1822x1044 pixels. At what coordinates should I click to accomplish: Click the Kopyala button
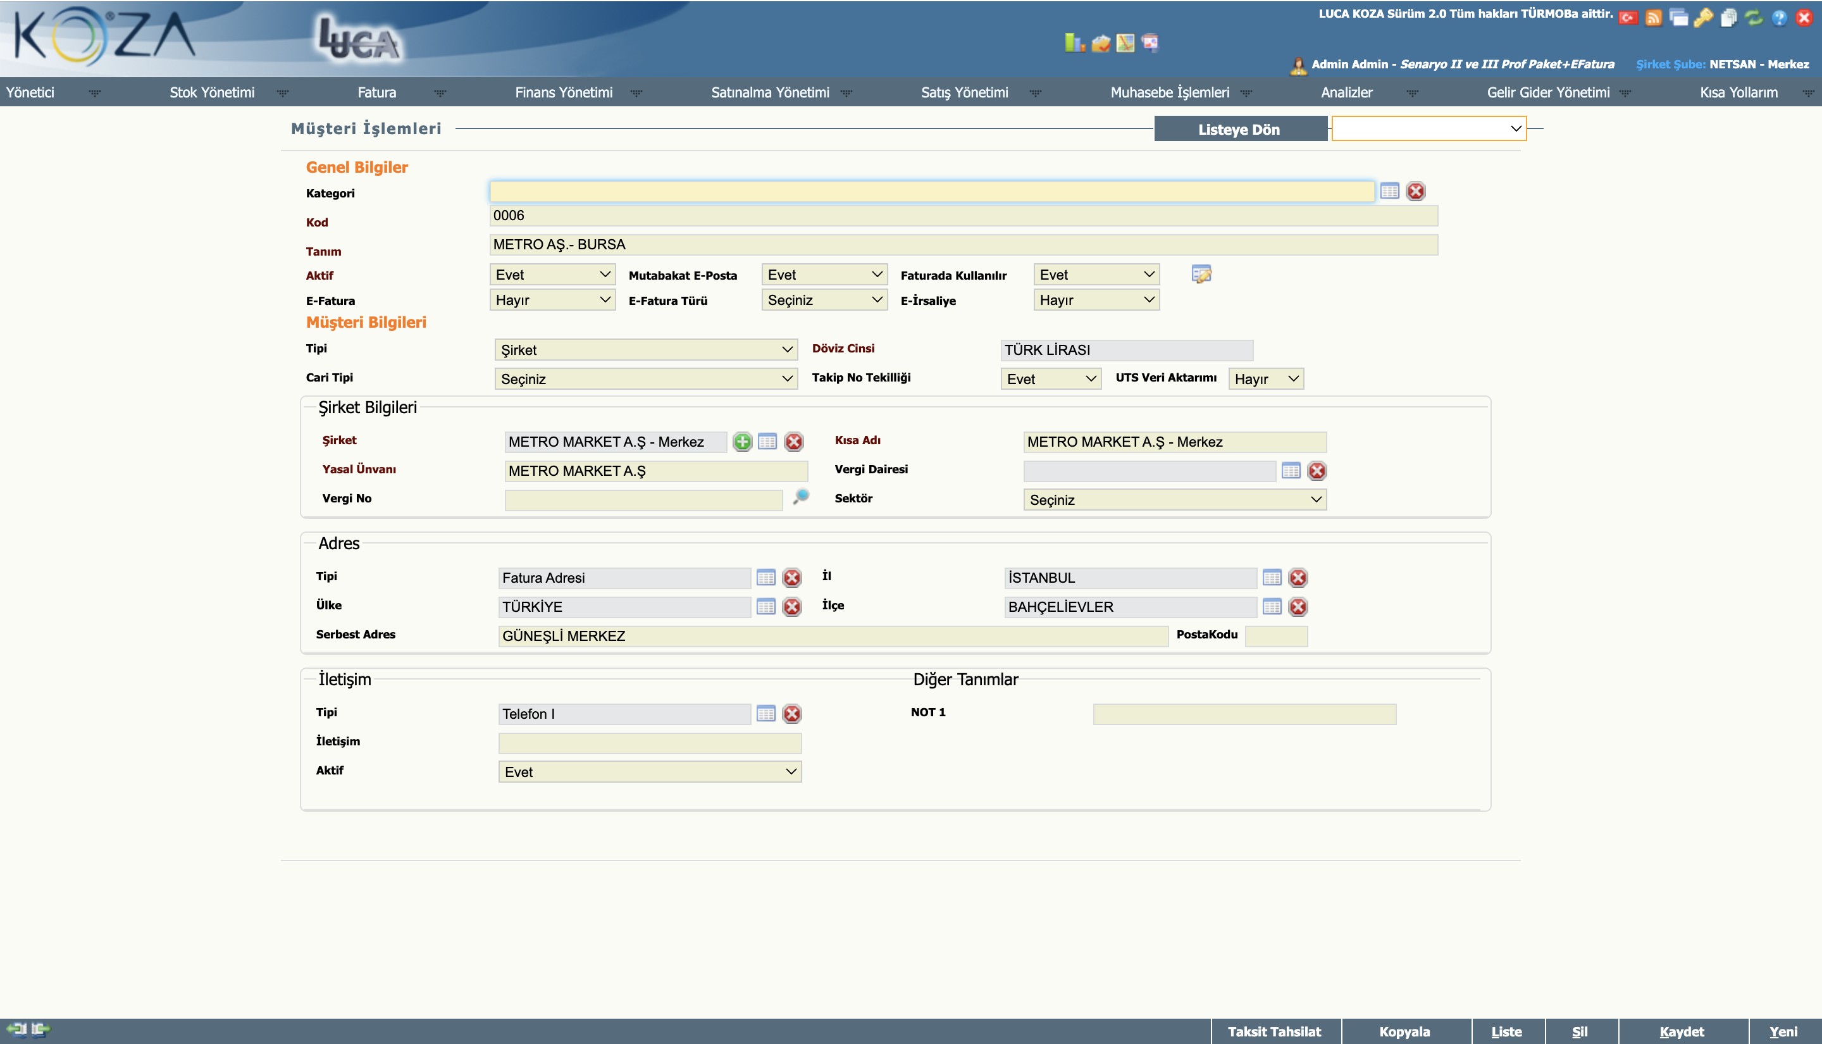pyautogui.click(x=1405, y=1032)
